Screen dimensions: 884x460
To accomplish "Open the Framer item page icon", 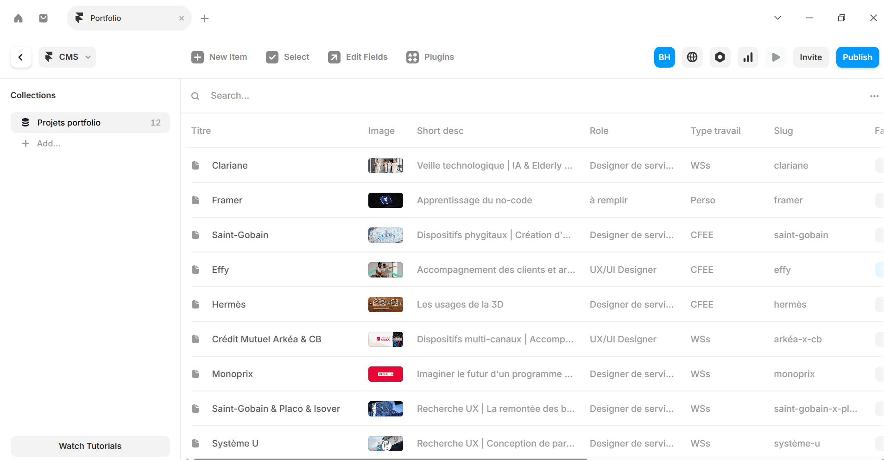I will coord(196,200).
